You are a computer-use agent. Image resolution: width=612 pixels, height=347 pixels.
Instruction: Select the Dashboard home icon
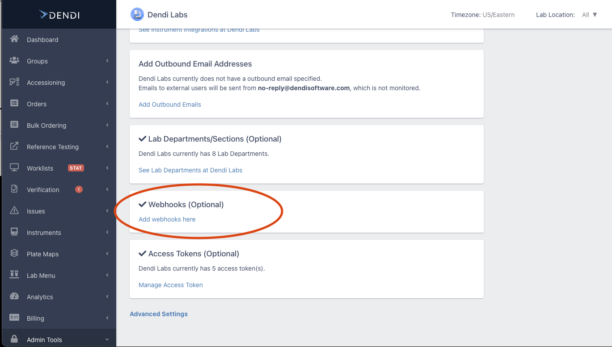pos(13,39)
